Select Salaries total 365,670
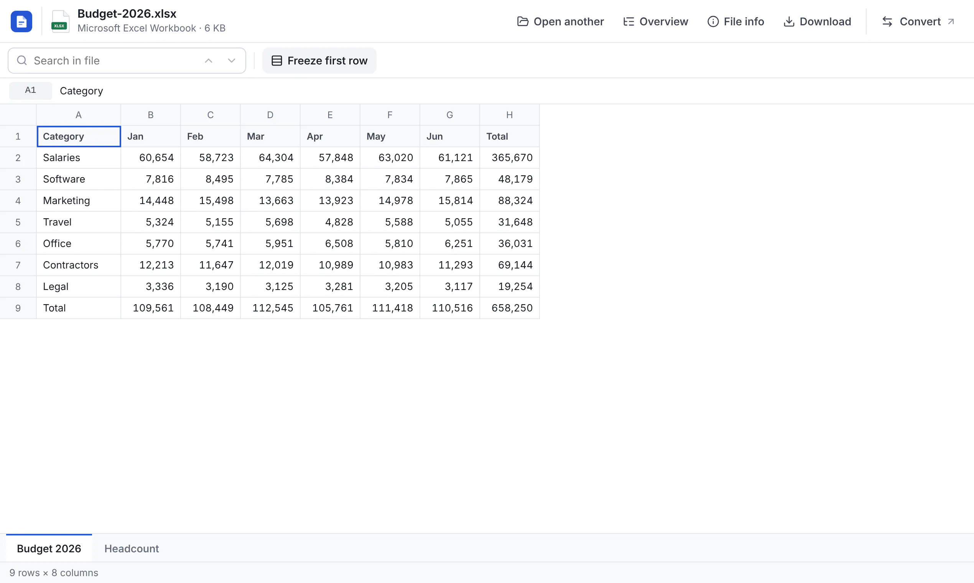This screenshot has height=583, width=974. [509, 158]
